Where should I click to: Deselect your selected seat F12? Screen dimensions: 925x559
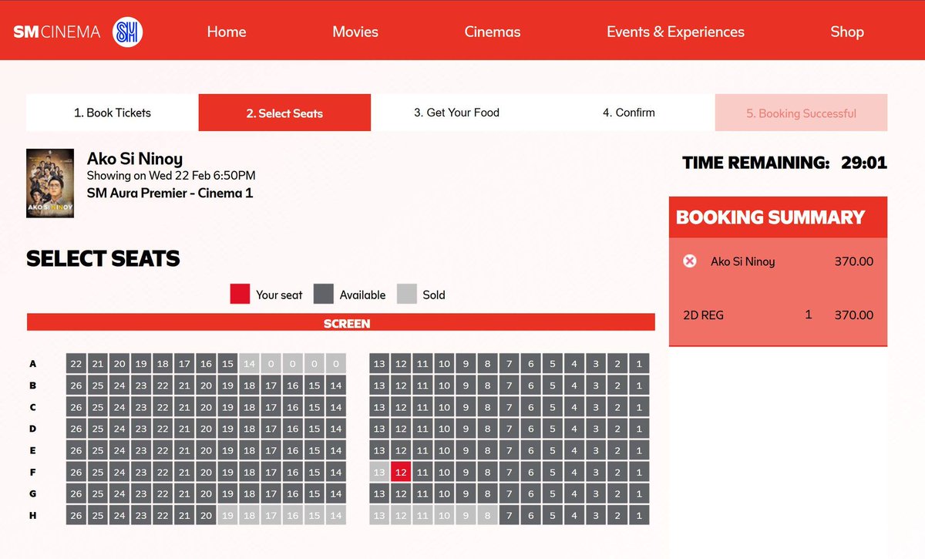[401, 472]
